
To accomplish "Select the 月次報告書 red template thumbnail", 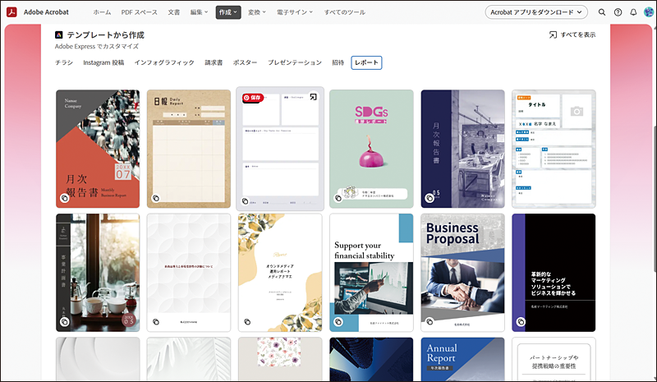I will coord(98,148).
